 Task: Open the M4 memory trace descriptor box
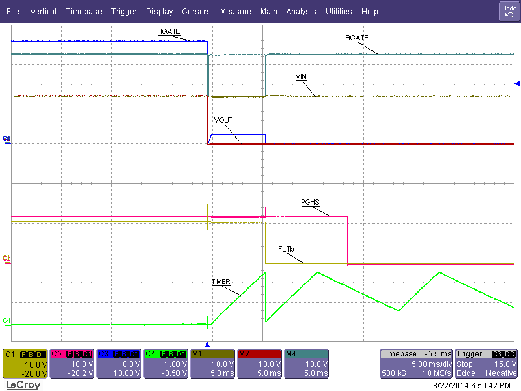pos(306,363)
